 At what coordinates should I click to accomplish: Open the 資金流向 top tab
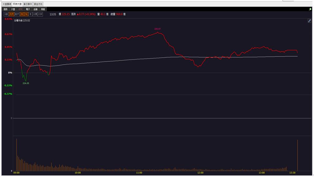38,4
